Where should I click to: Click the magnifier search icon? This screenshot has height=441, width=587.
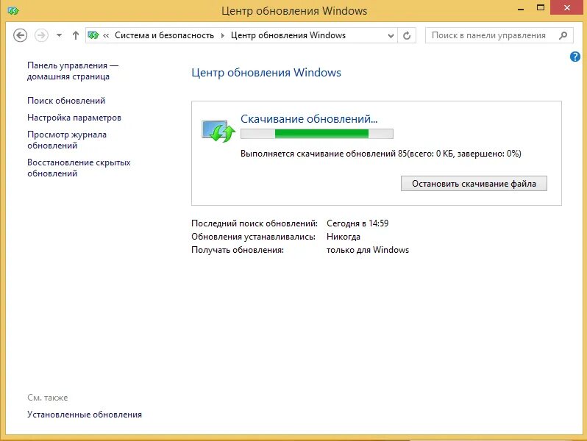click(x=563, y=35)
